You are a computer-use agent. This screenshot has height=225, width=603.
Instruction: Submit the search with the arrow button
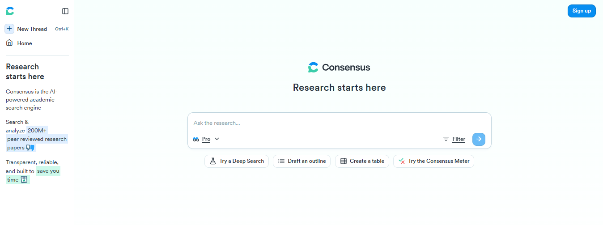[479, 139]
